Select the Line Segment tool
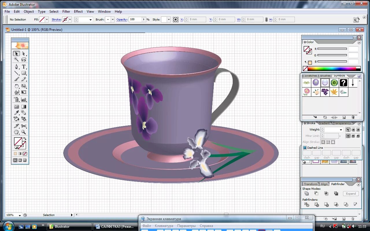 click(x=16, y=73)
